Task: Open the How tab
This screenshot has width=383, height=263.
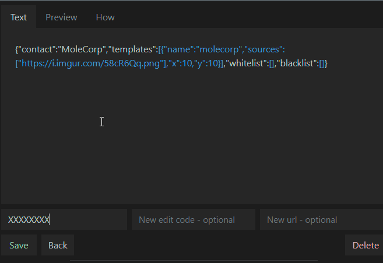Action: pyautogui.click(x=105, y=17)
